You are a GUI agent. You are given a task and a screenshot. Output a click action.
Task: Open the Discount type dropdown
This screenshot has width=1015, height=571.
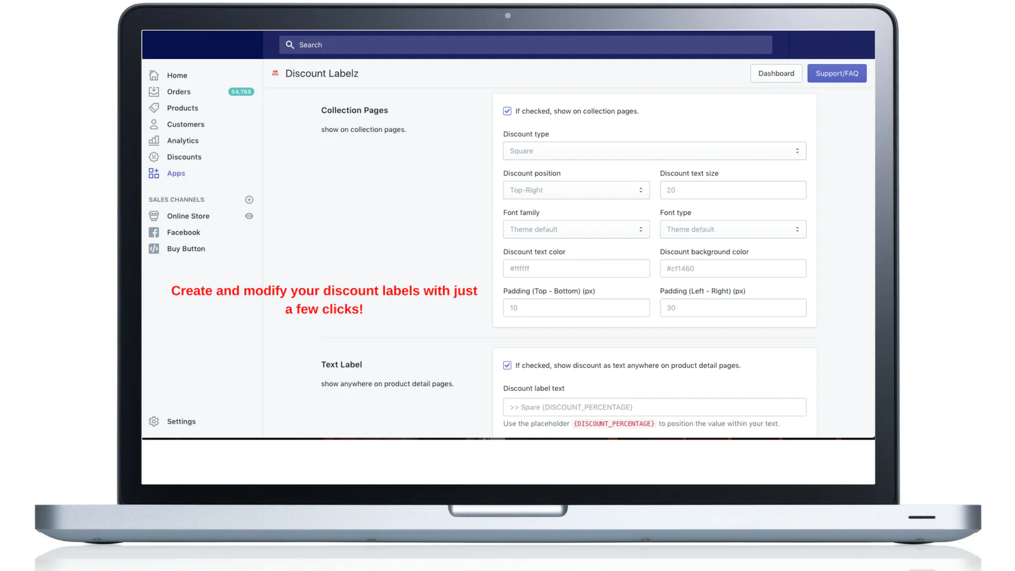click(655, 151)
